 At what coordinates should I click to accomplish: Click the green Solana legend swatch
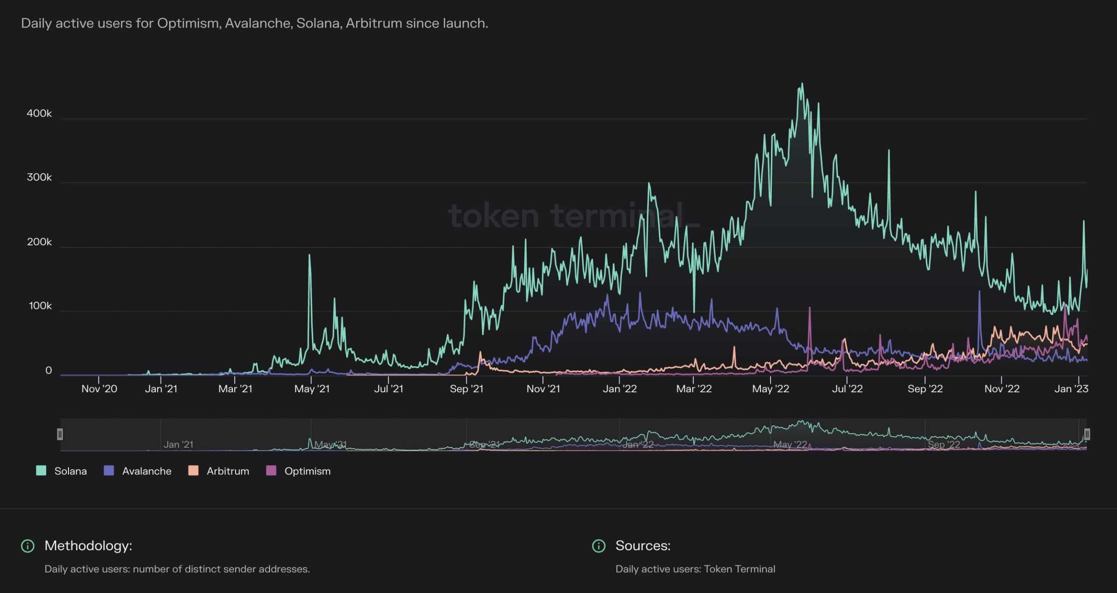41,470
